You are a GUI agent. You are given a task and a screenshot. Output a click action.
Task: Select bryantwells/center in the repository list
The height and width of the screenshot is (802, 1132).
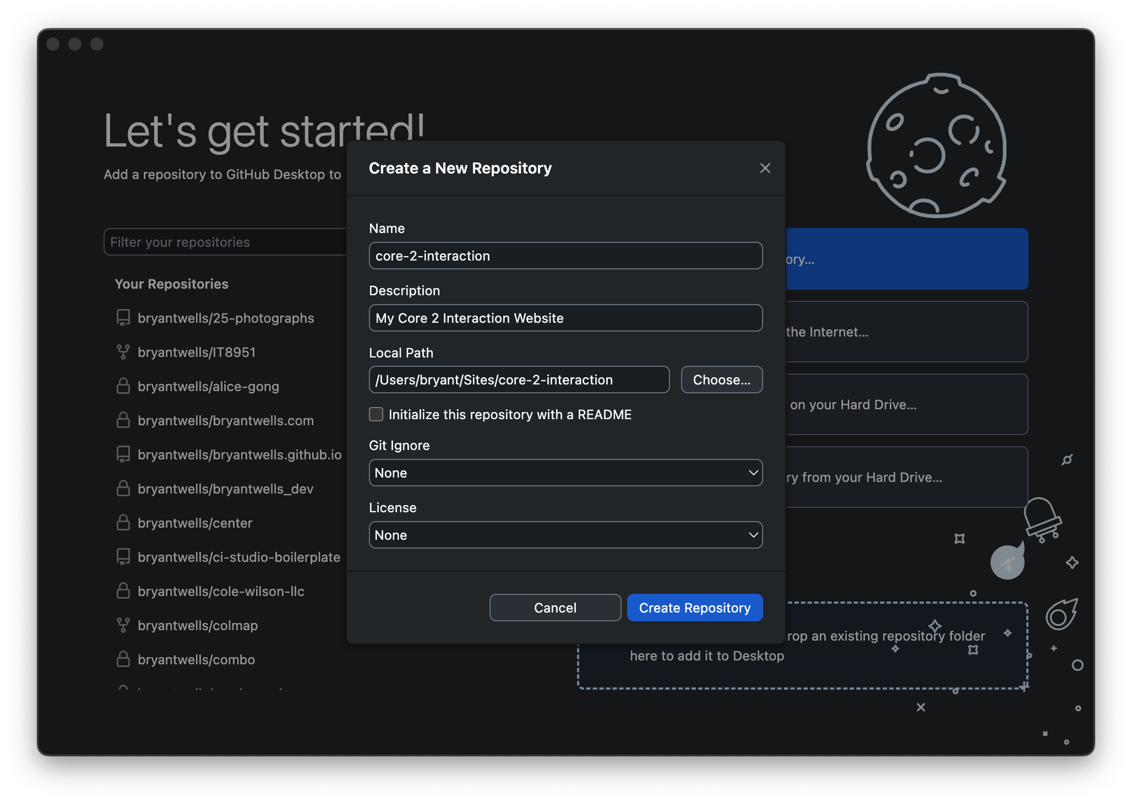(195, 523)
